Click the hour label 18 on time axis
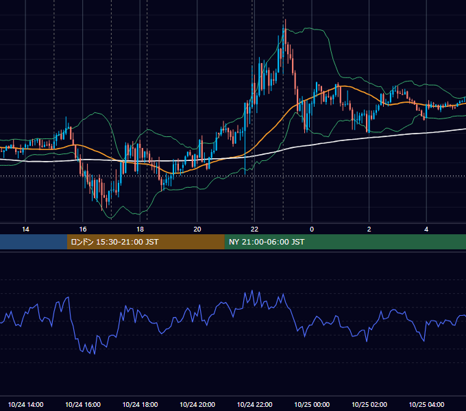Screen dimensions: 466x411 pos(140,229)
